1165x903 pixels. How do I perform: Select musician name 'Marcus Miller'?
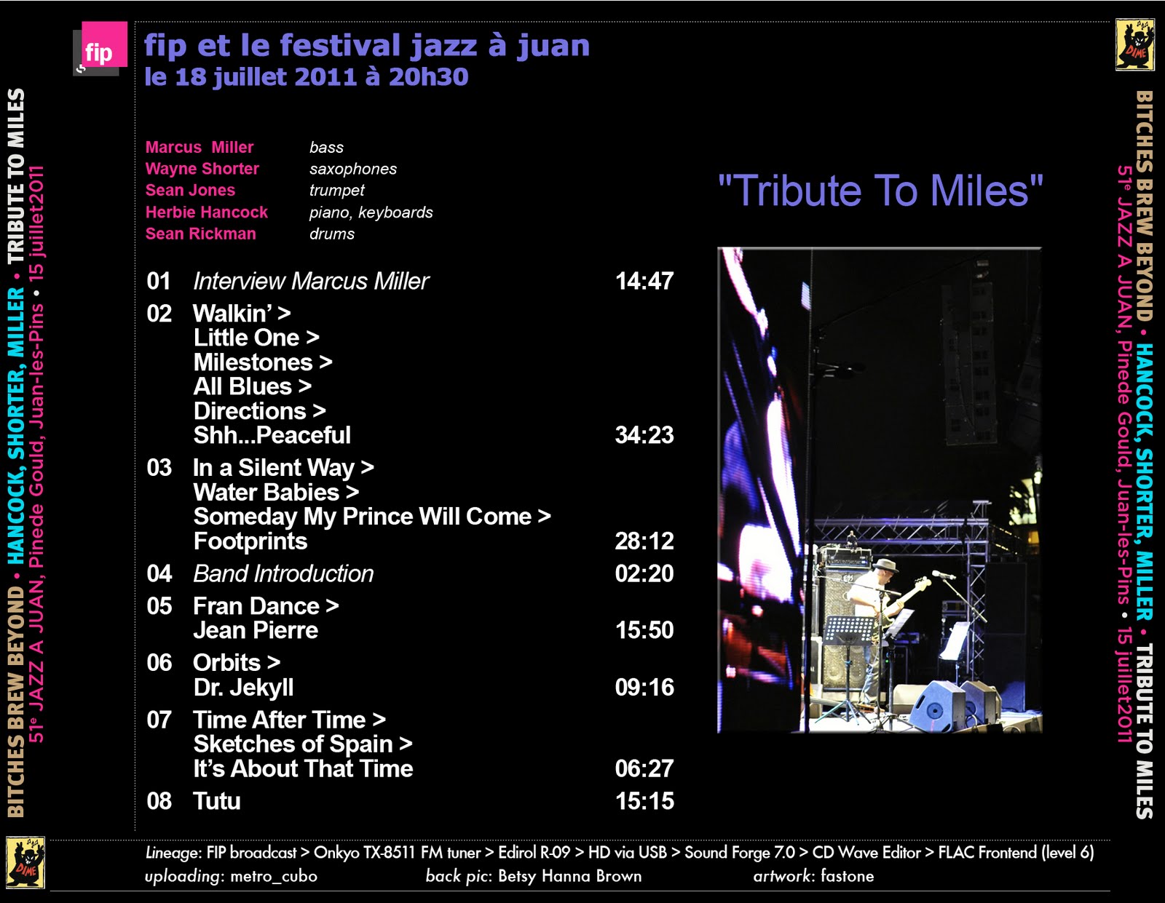(x=200, y=147)
